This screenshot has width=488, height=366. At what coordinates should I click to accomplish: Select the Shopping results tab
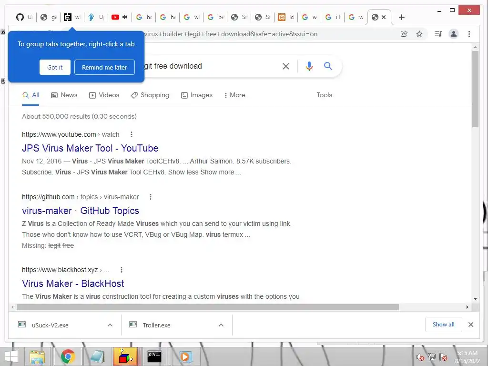point(150,95)
